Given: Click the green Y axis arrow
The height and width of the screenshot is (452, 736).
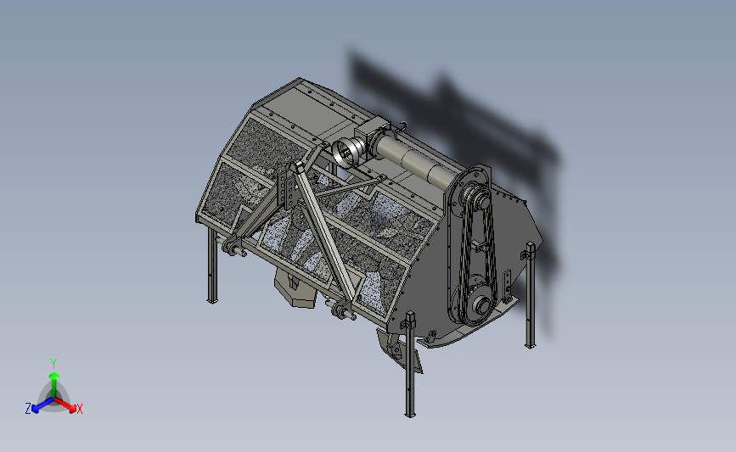Looking at the screenshot, I should click(54, 385).
